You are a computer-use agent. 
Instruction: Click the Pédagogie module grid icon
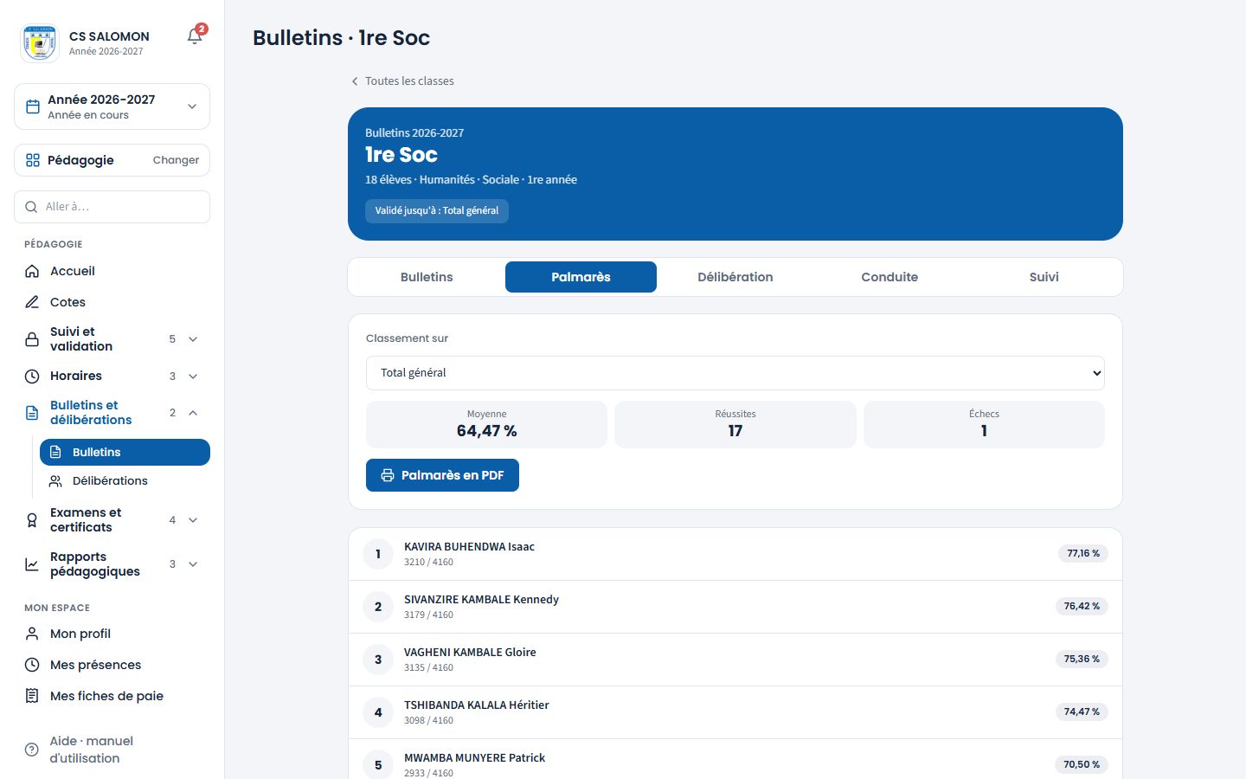[x=33, y=160]
